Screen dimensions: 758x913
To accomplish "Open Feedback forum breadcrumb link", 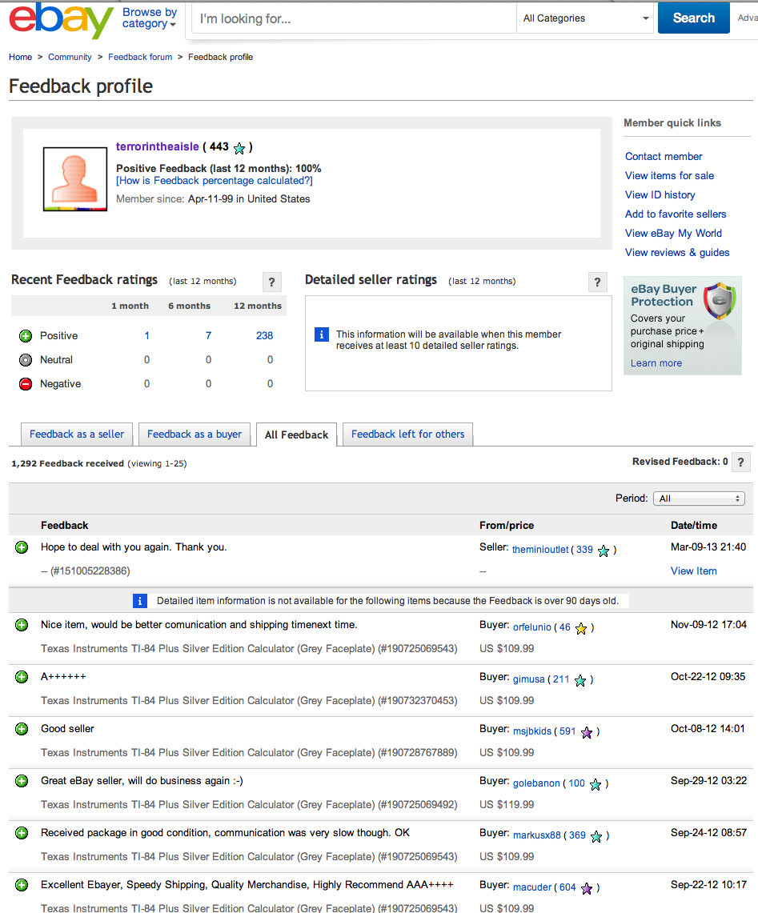I will click(x=140, y=57).
